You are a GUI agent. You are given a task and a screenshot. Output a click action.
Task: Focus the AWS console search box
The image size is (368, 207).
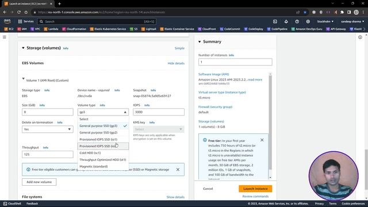tap(97, 21)
